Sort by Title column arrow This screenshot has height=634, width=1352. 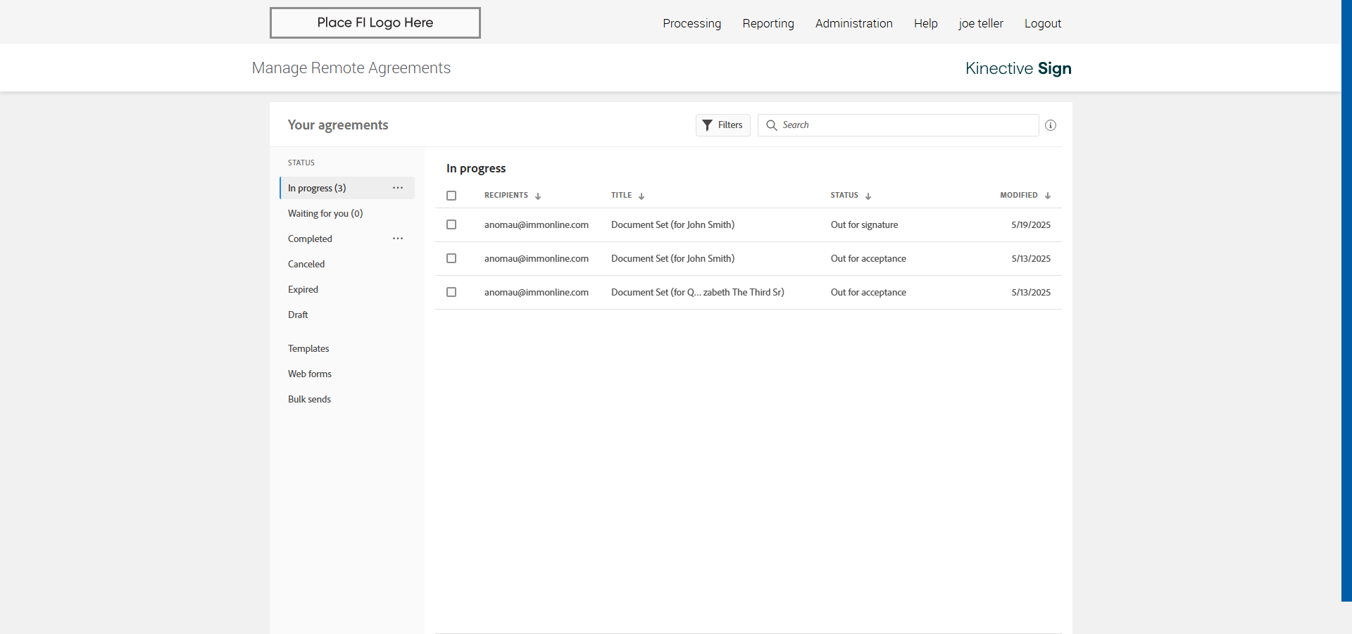pos(641,196)
